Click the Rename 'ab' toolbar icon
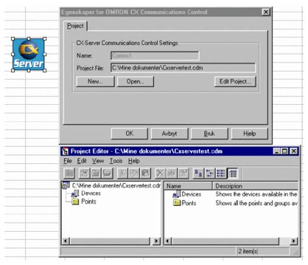Viewport: 308px width, 265px height. 172,173
